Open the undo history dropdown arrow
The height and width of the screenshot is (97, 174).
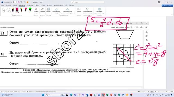(23, 2)
